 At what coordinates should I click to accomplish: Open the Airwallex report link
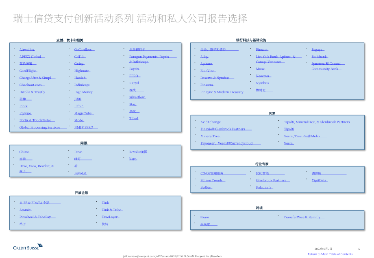pyautogui.click(x=27, y=49)
